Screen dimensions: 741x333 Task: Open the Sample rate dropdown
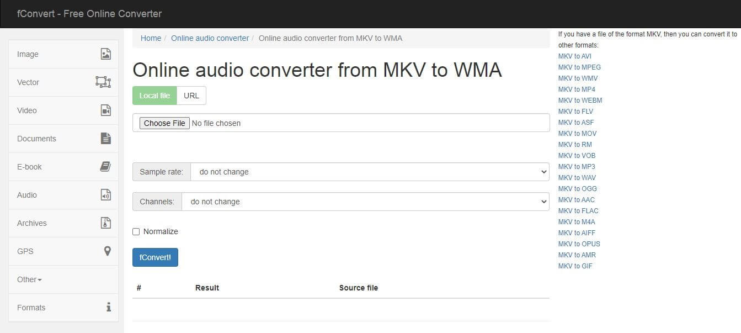click(370, 172)
